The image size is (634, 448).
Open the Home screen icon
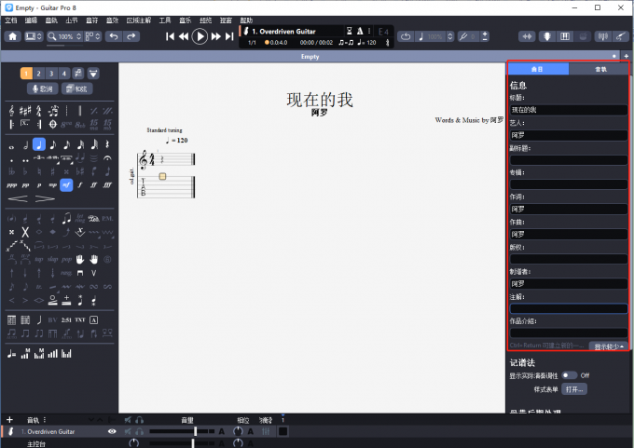point(12,36)
